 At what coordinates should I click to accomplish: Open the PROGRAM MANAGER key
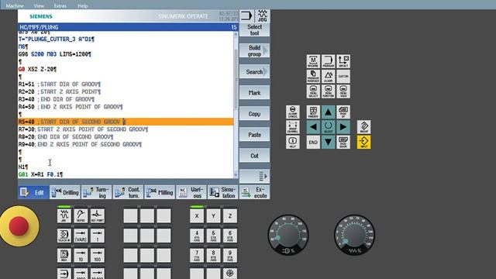tap(313, 77)
